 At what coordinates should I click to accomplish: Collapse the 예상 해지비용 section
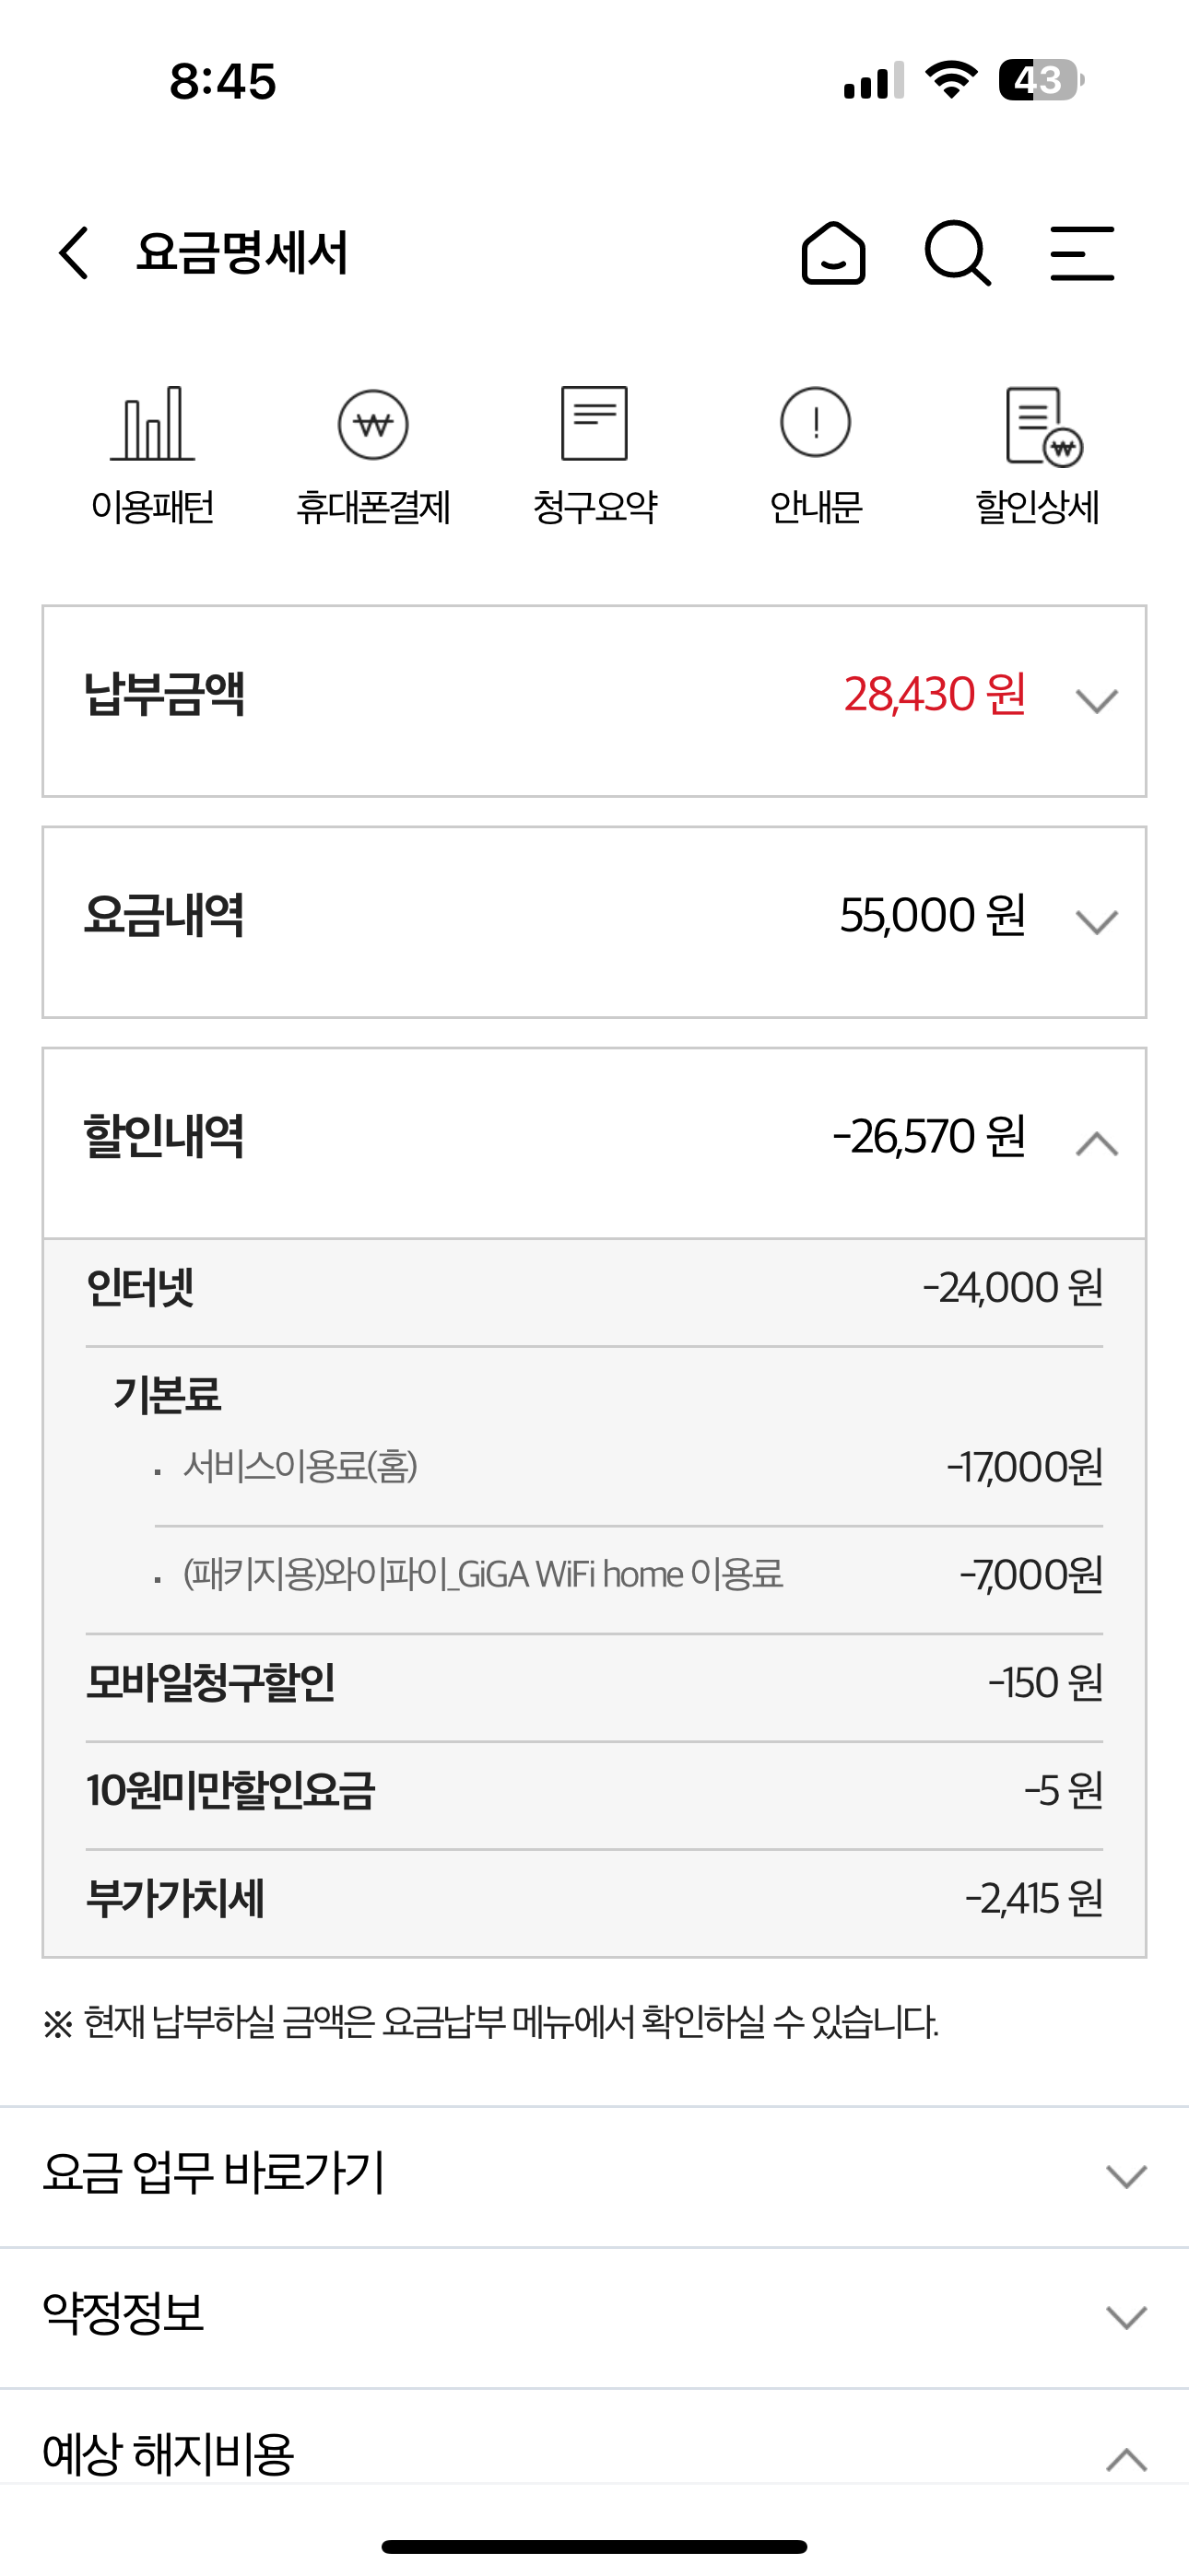click(x=1126, y=2459)
